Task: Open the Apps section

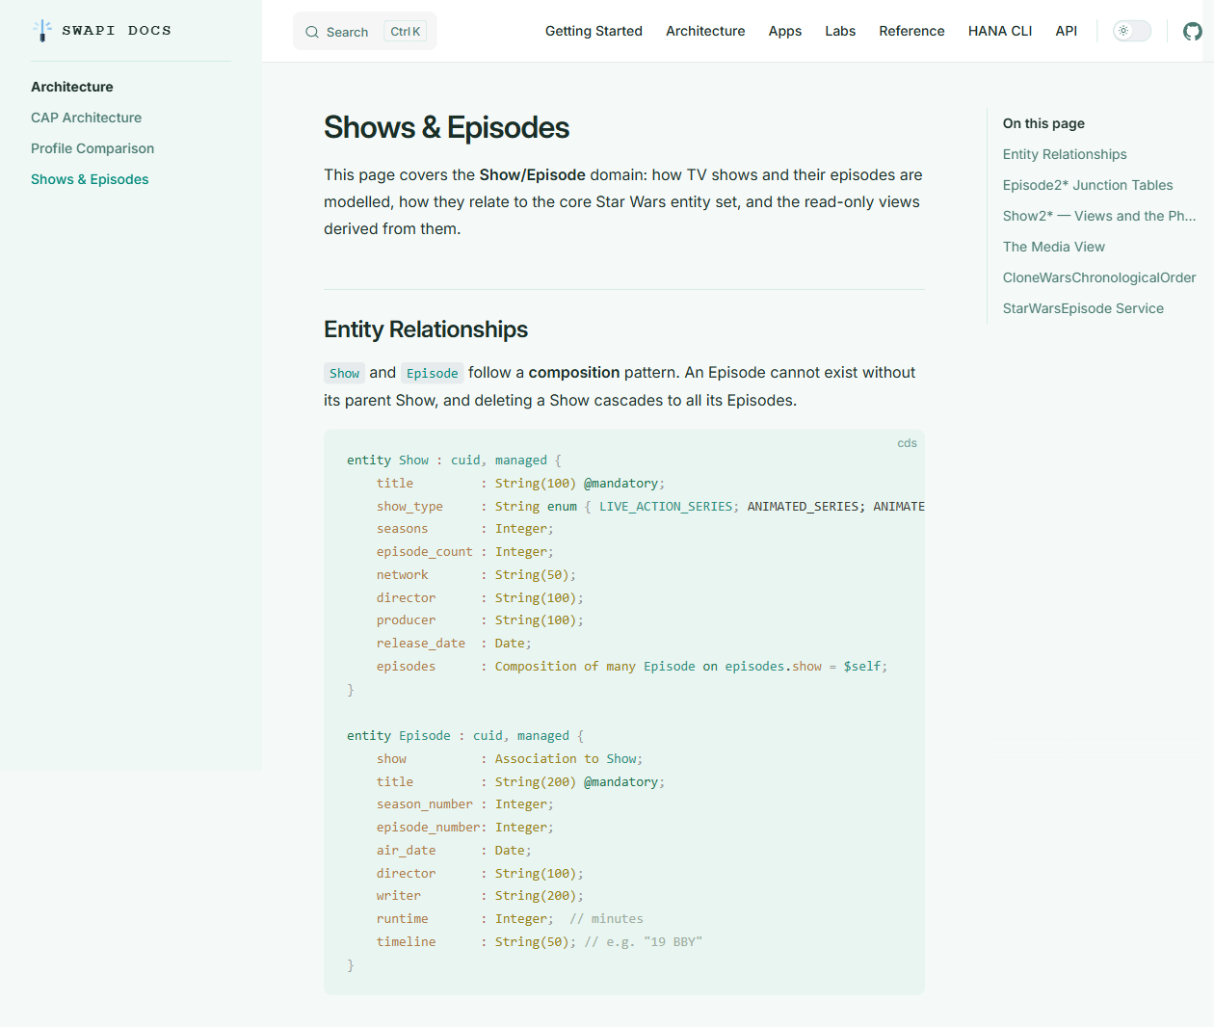Action: click(785, 31)
